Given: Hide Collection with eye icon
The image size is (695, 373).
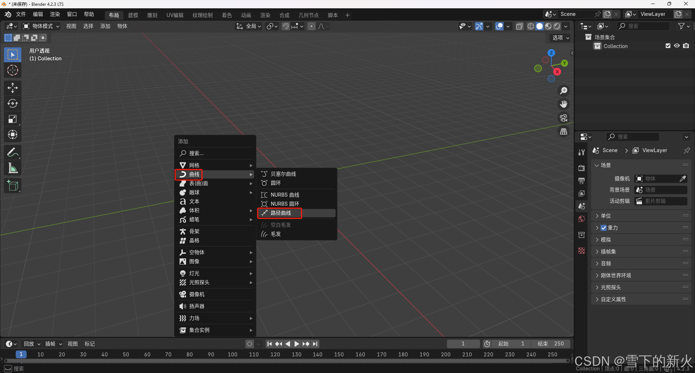Looking at the screenshot, I should point(677,46).
